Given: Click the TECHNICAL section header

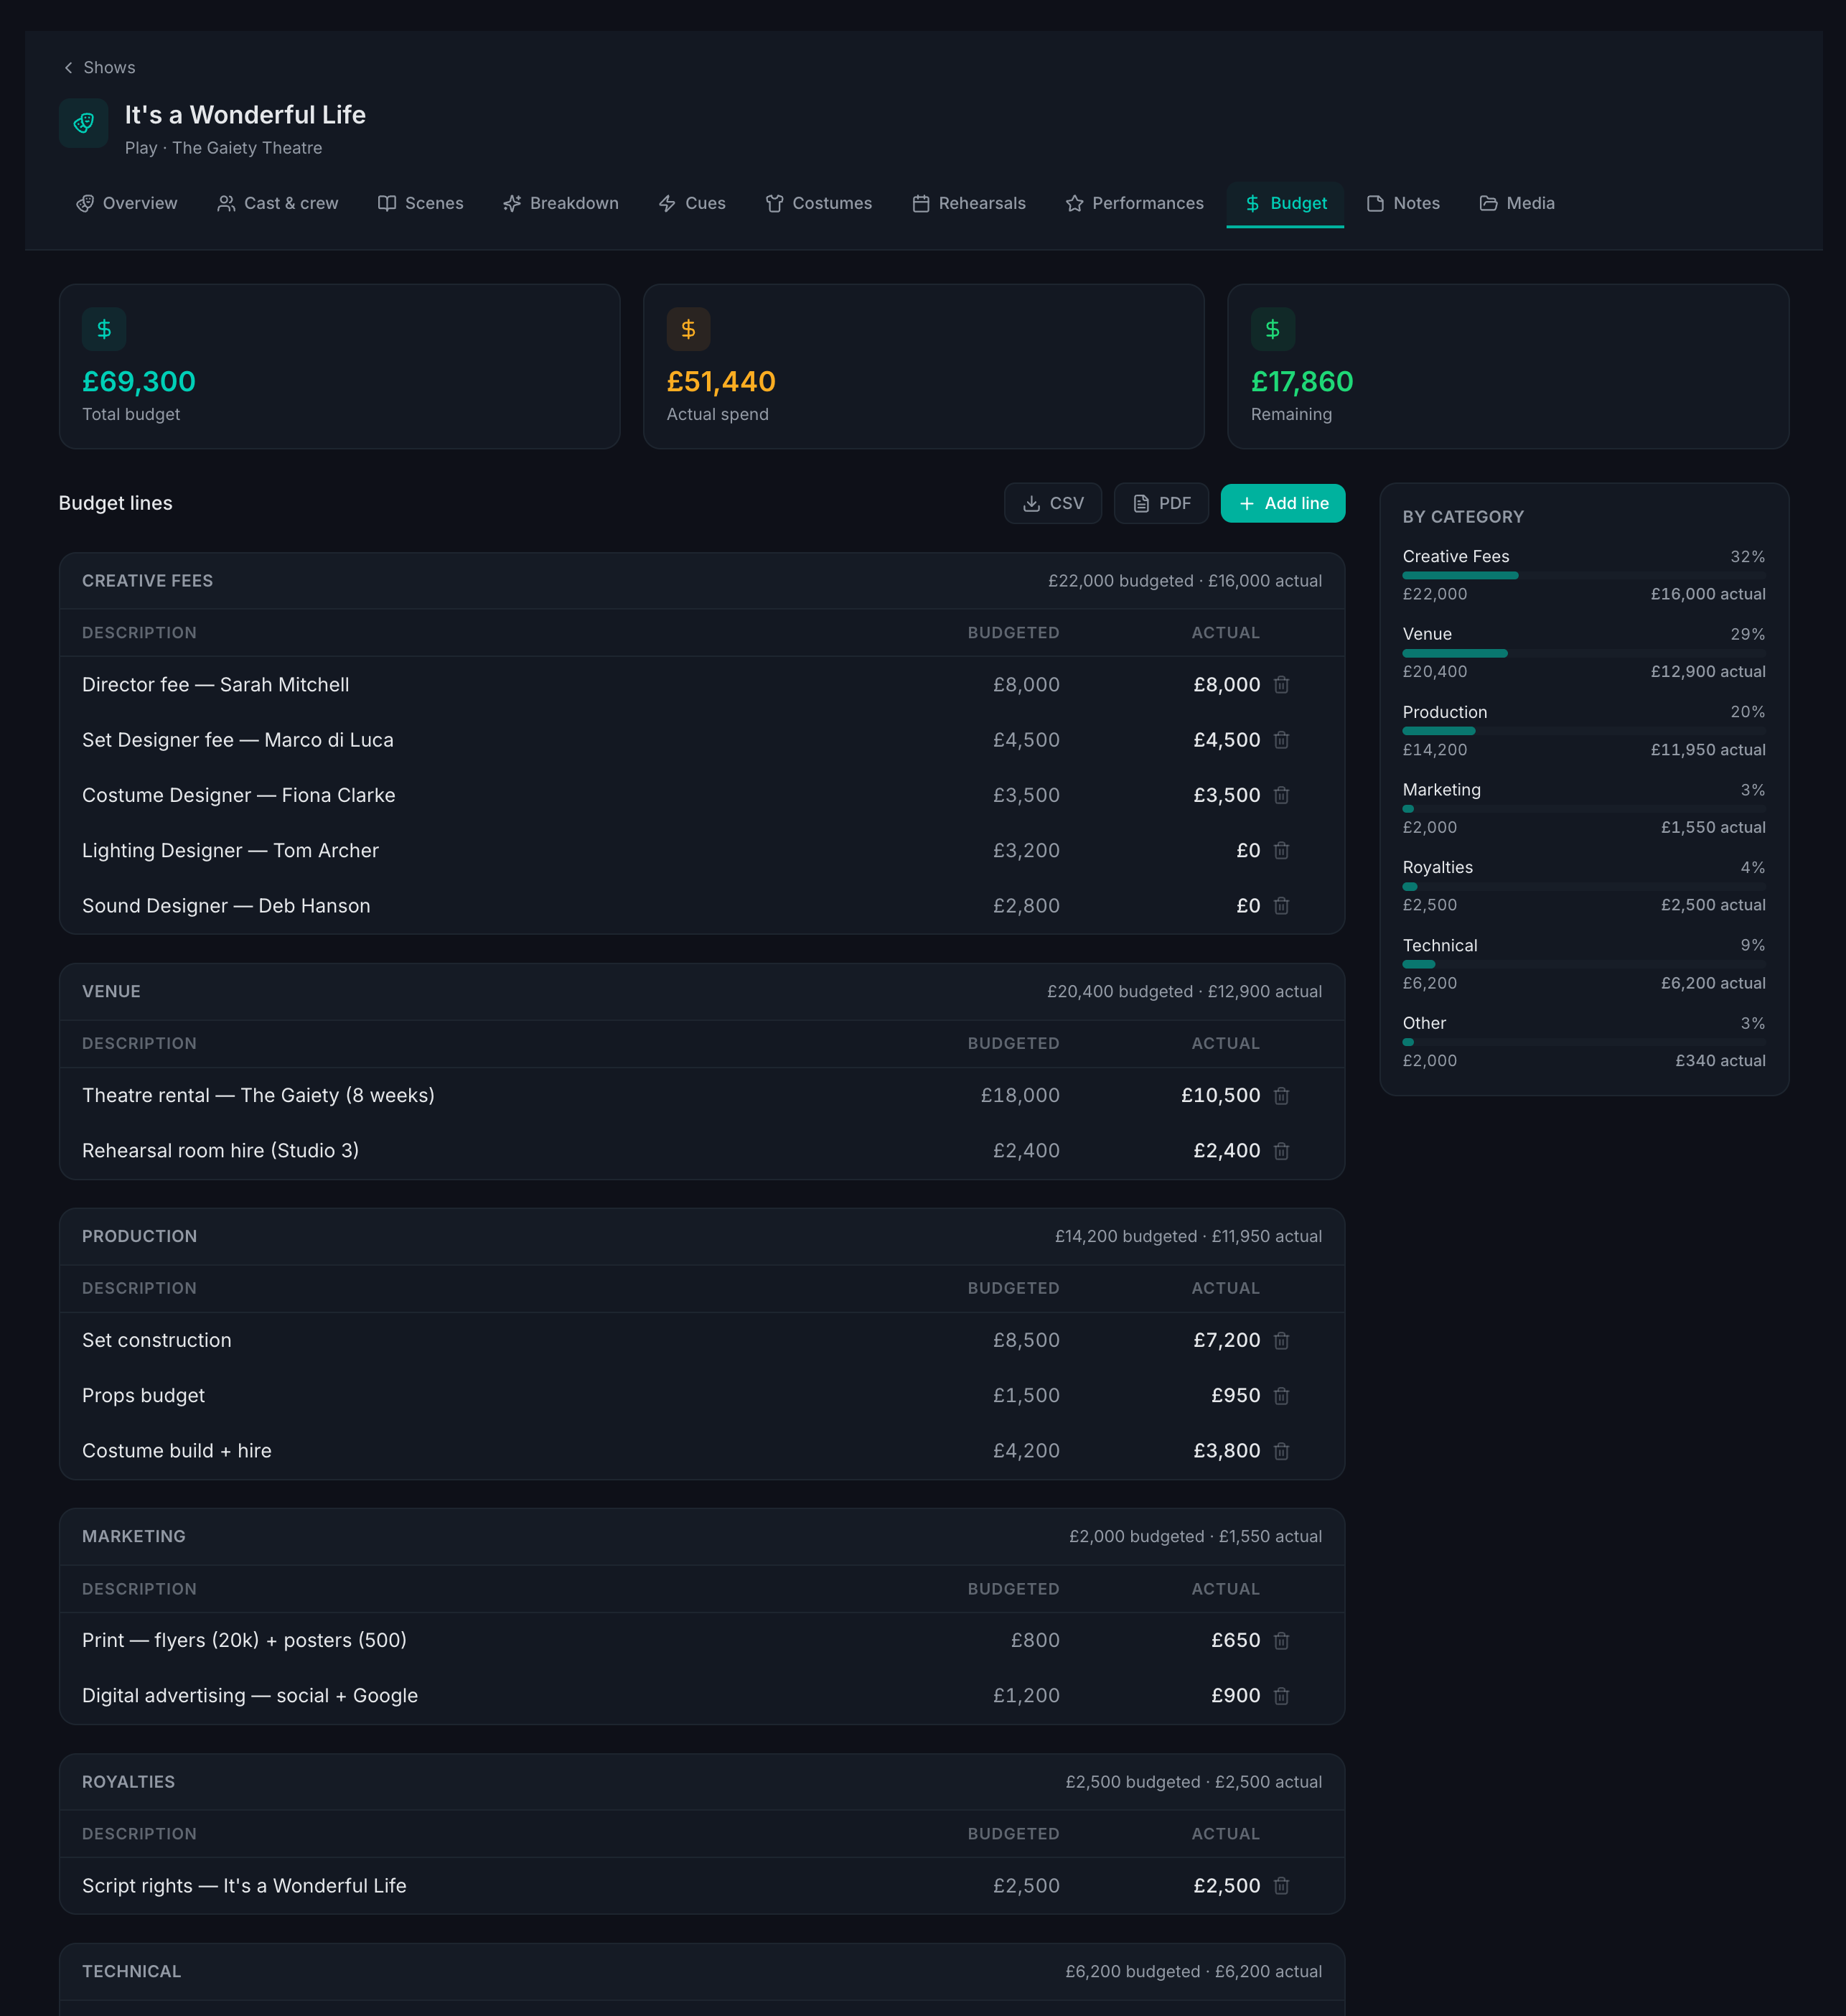Looking at the screenshot, I should (702, 1972).
